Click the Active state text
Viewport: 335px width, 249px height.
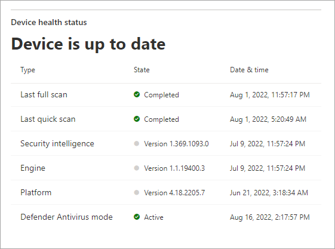[154, 217]
